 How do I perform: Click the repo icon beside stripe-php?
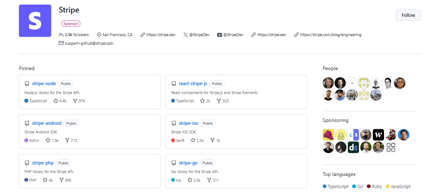tap(27, 163)
